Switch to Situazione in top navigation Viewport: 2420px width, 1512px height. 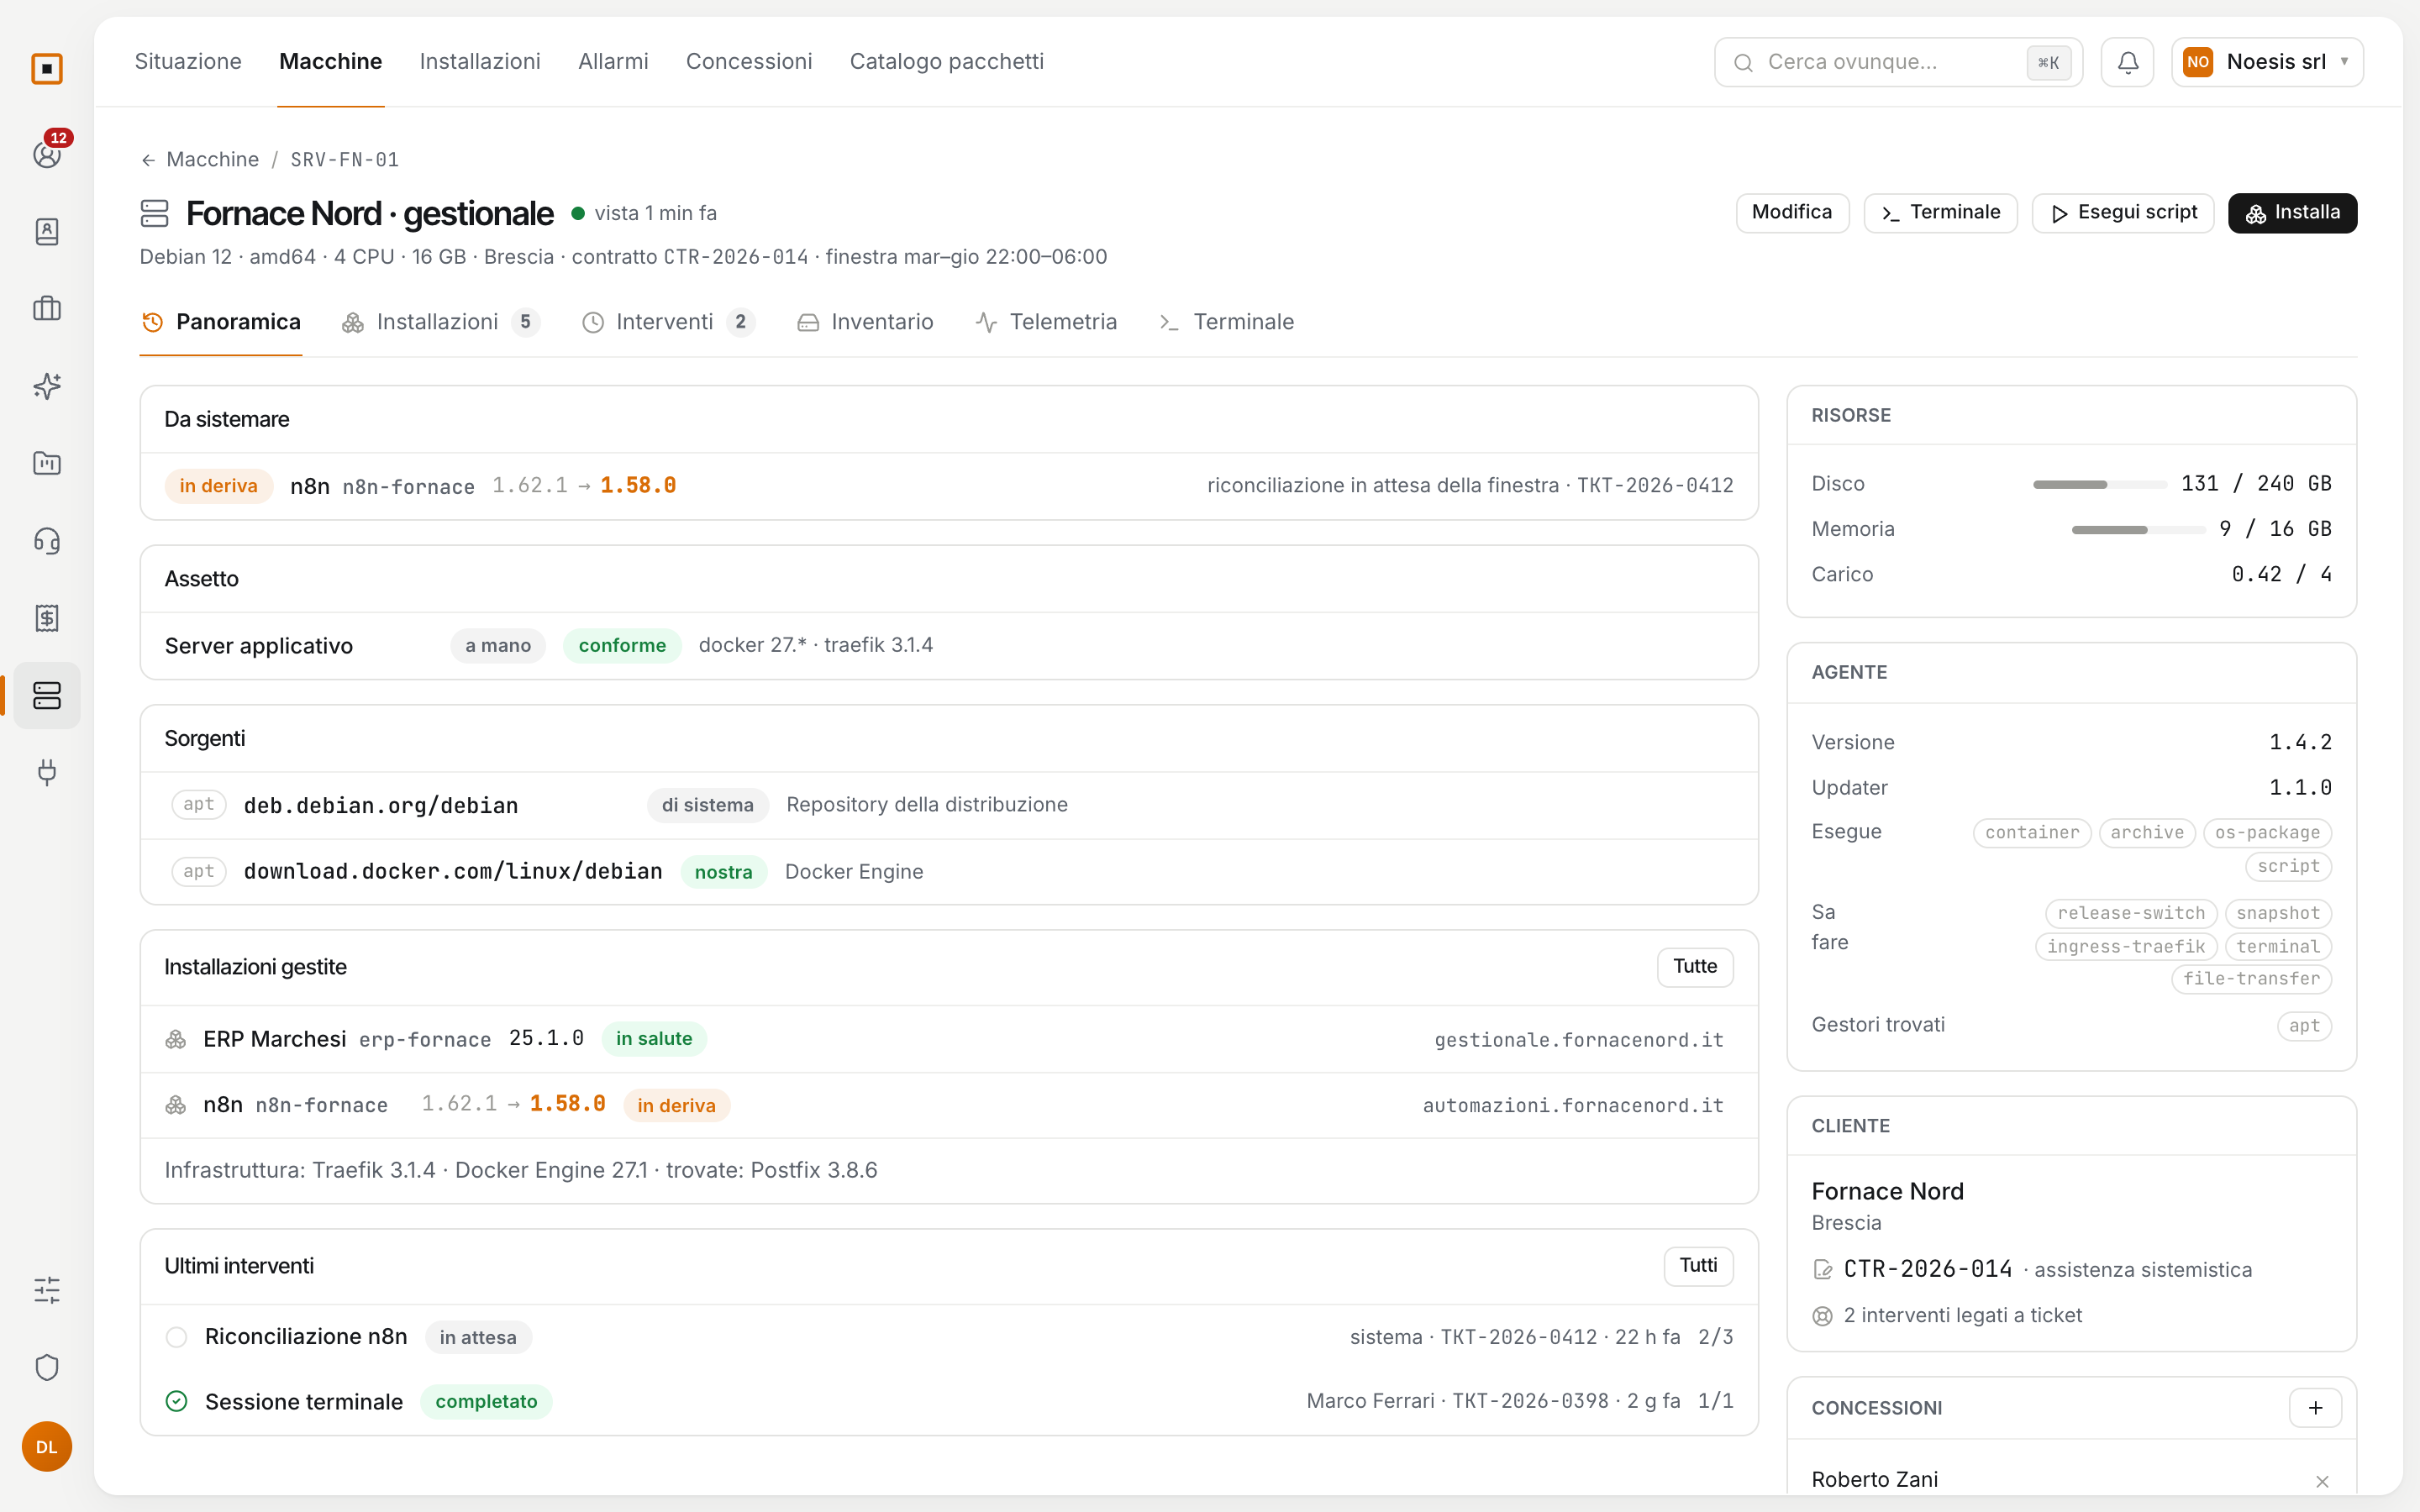pos(188,62)
